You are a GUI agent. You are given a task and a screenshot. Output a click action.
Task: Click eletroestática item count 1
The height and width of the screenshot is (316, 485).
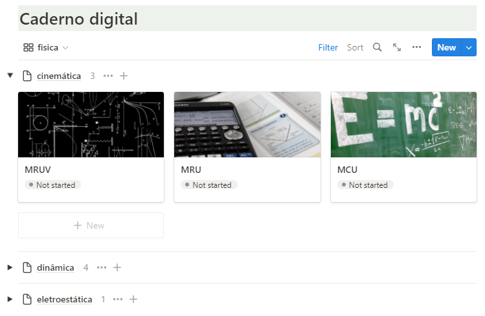(104, 299)
